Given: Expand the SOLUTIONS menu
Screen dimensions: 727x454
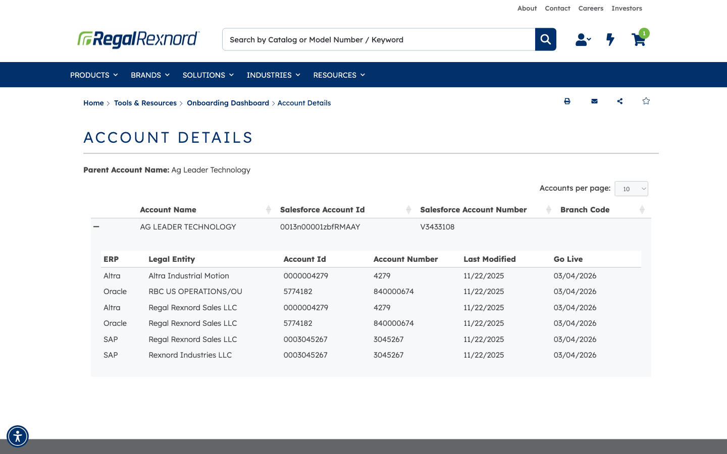Looking at the screenshot, I should (x=208, y=75).
